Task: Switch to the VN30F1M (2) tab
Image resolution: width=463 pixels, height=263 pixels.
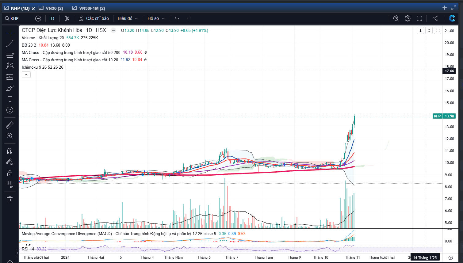Action: tap(89, 8)
